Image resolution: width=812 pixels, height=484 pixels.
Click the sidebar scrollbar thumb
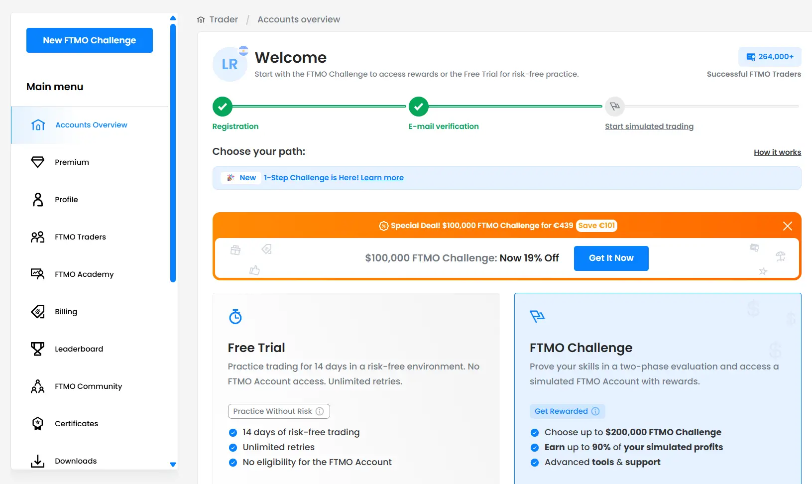pos(173,153)
